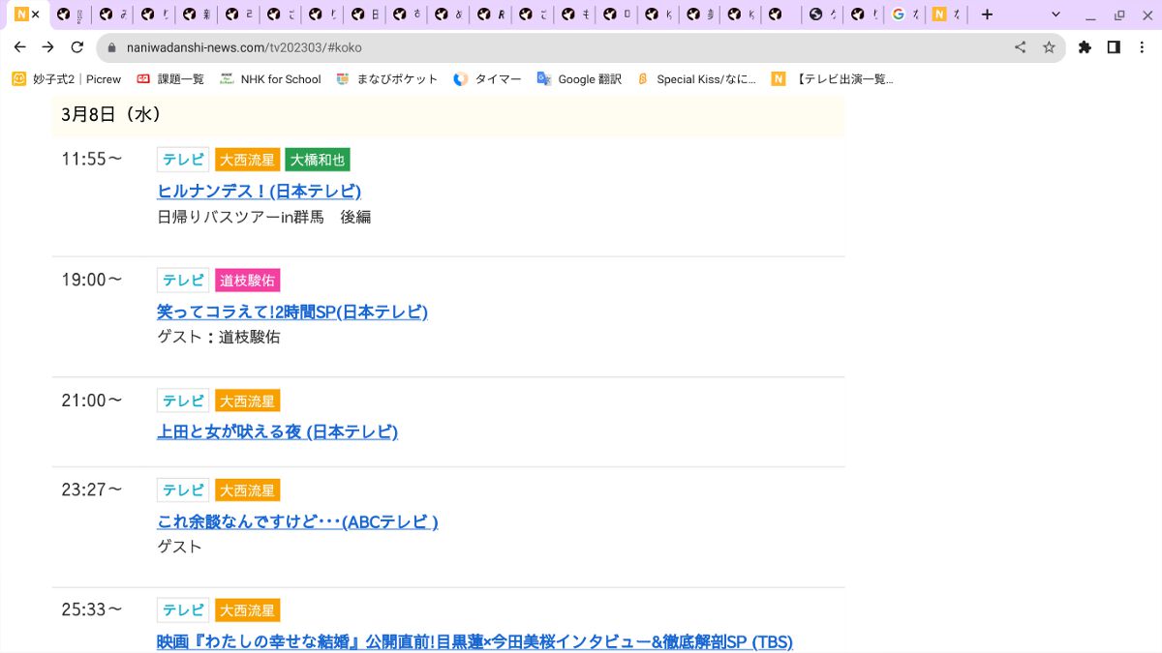Open the 笑ってコラえて!2時間SP link
This screenshot has height=653, width=1162.
(293, 312)
